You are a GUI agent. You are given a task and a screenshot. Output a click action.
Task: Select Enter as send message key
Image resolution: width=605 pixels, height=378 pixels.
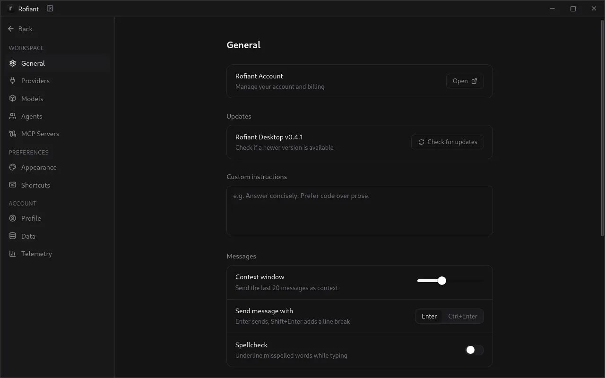point(429,317)
